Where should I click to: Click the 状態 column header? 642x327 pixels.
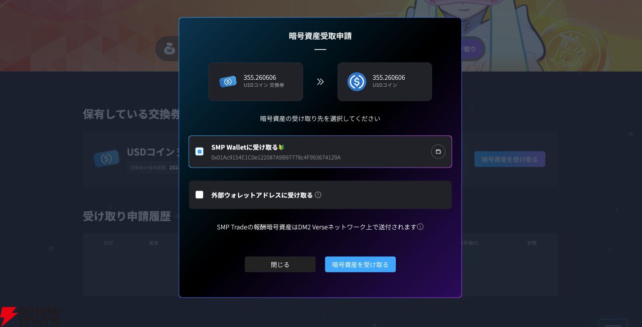point(532,243)
